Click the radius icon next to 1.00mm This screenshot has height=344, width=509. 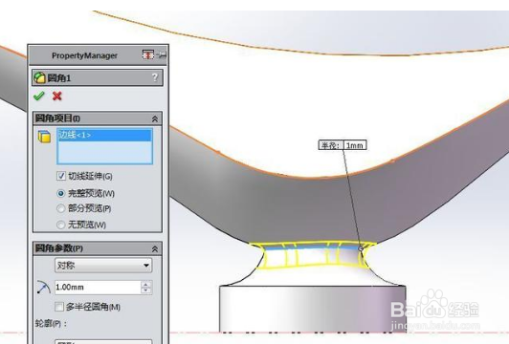(43, 288)
